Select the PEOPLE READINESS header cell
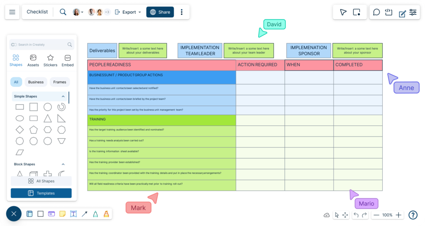Image resolution: width=425 pixels, height=226 pixels. click(161, 65)
